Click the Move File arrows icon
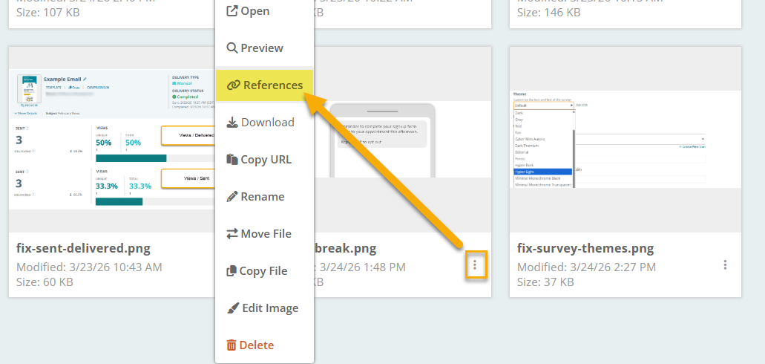765x364 pixels. click(x=232, y=234)
